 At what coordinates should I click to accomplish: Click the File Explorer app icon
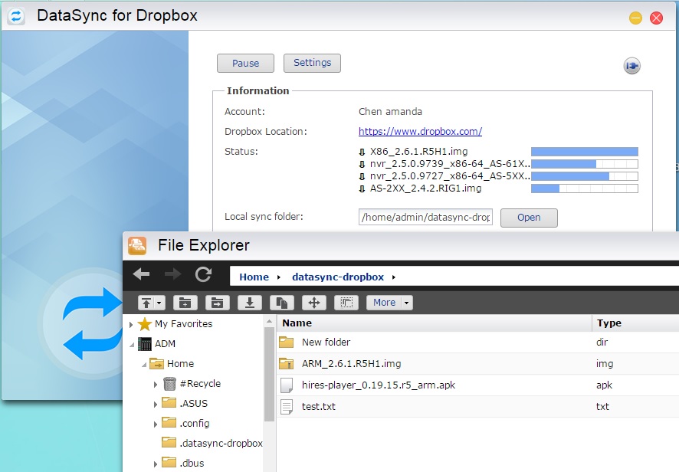tap(137, 245)
